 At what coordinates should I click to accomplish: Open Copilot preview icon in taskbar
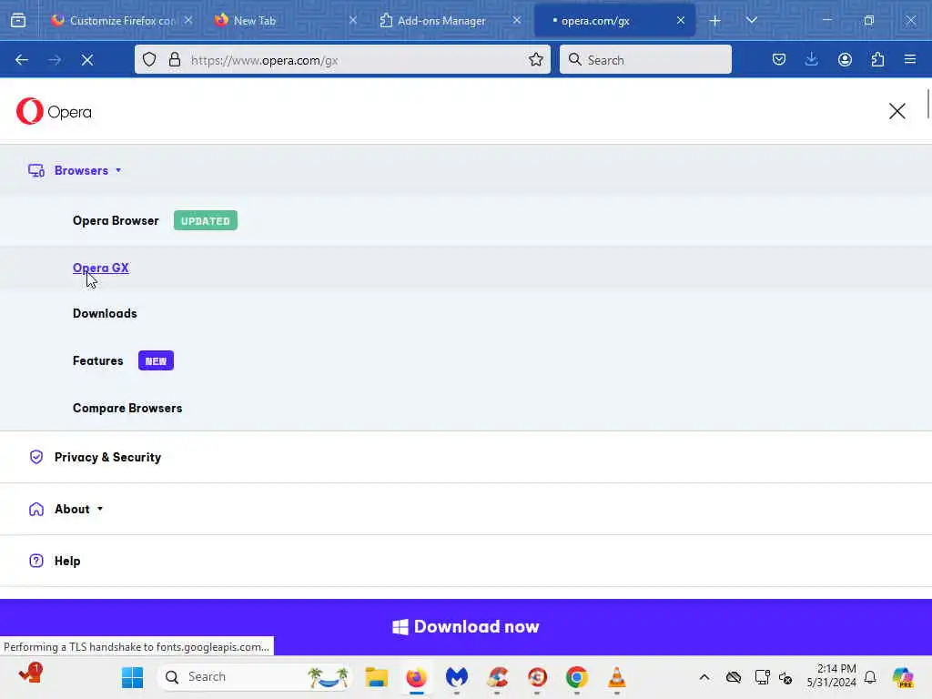903,677
